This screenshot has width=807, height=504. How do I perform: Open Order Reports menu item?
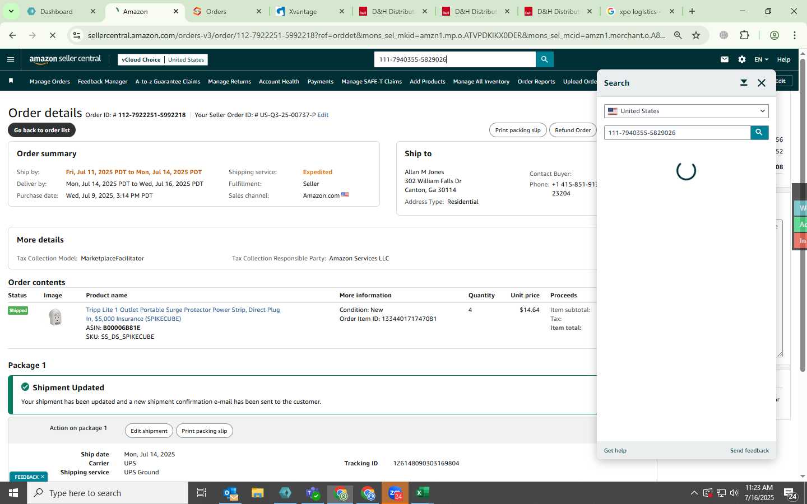(536, 81)
